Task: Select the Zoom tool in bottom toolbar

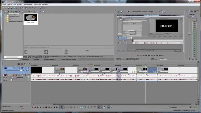Action: coord(71,107)
